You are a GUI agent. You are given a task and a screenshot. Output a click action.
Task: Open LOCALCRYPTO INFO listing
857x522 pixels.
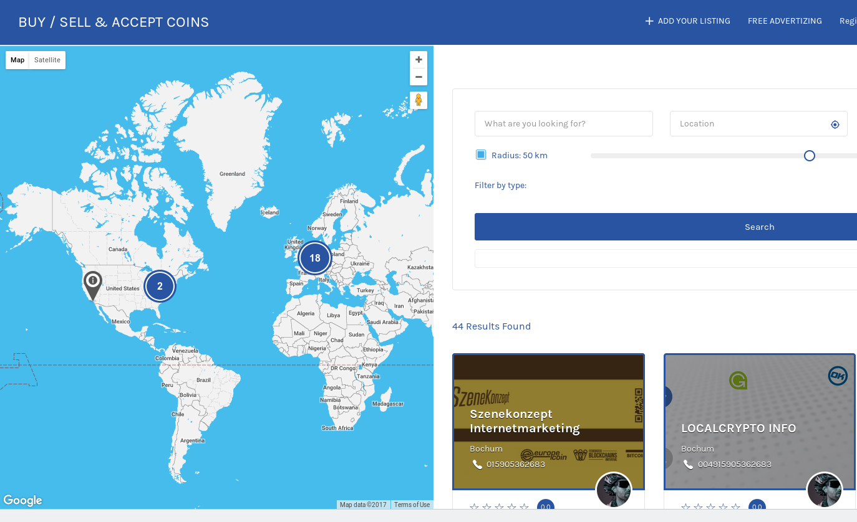click(x=738, y=429)
